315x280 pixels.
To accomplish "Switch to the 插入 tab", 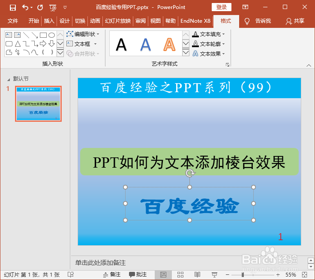I will pyautogui.click(x=49, y=21).
